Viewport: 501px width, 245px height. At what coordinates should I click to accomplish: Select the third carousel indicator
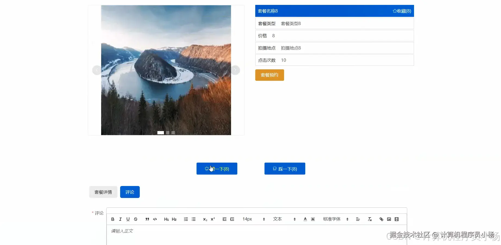coord(173,133)
